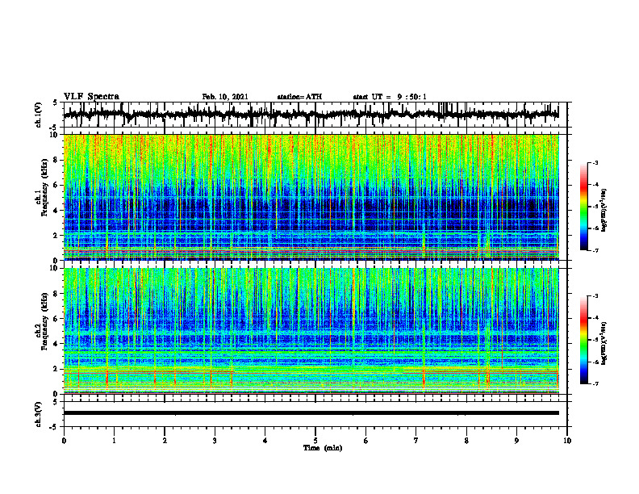Click the "VLF Spectra" plot title
639x494 pixels.
pos(91,97)
